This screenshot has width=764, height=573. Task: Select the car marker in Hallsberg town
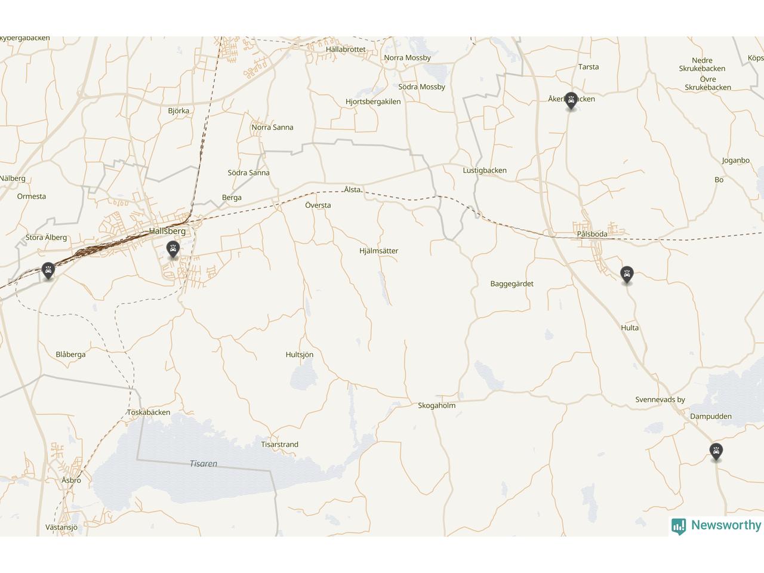[173, 249]
